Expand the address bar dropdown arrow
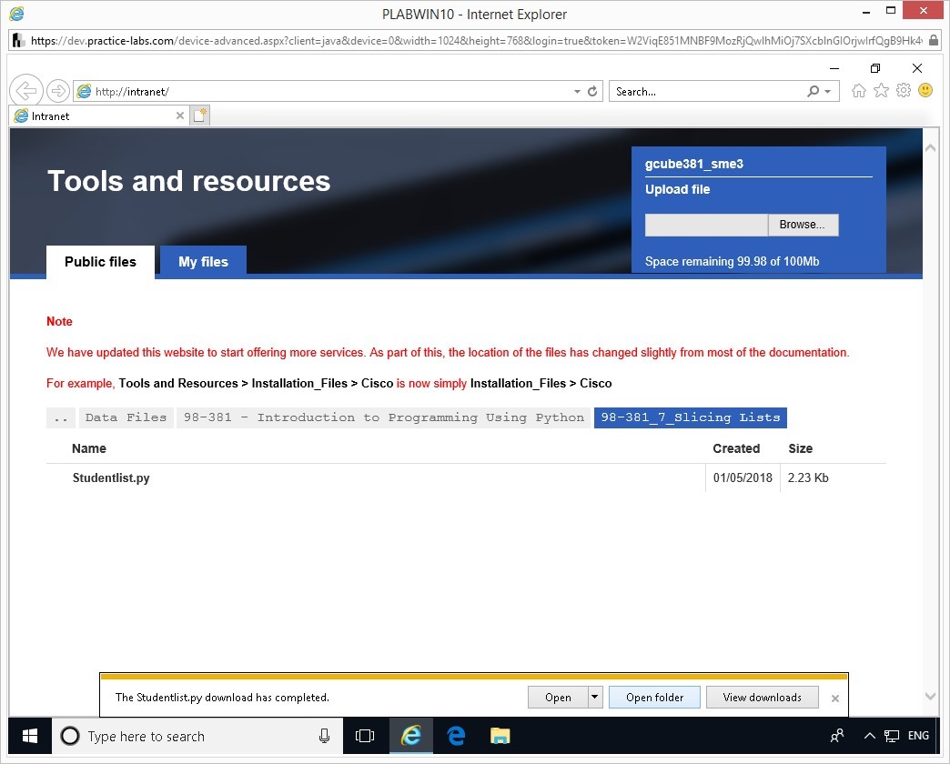This screenshot has height=764, width=950. click(577, 92)
